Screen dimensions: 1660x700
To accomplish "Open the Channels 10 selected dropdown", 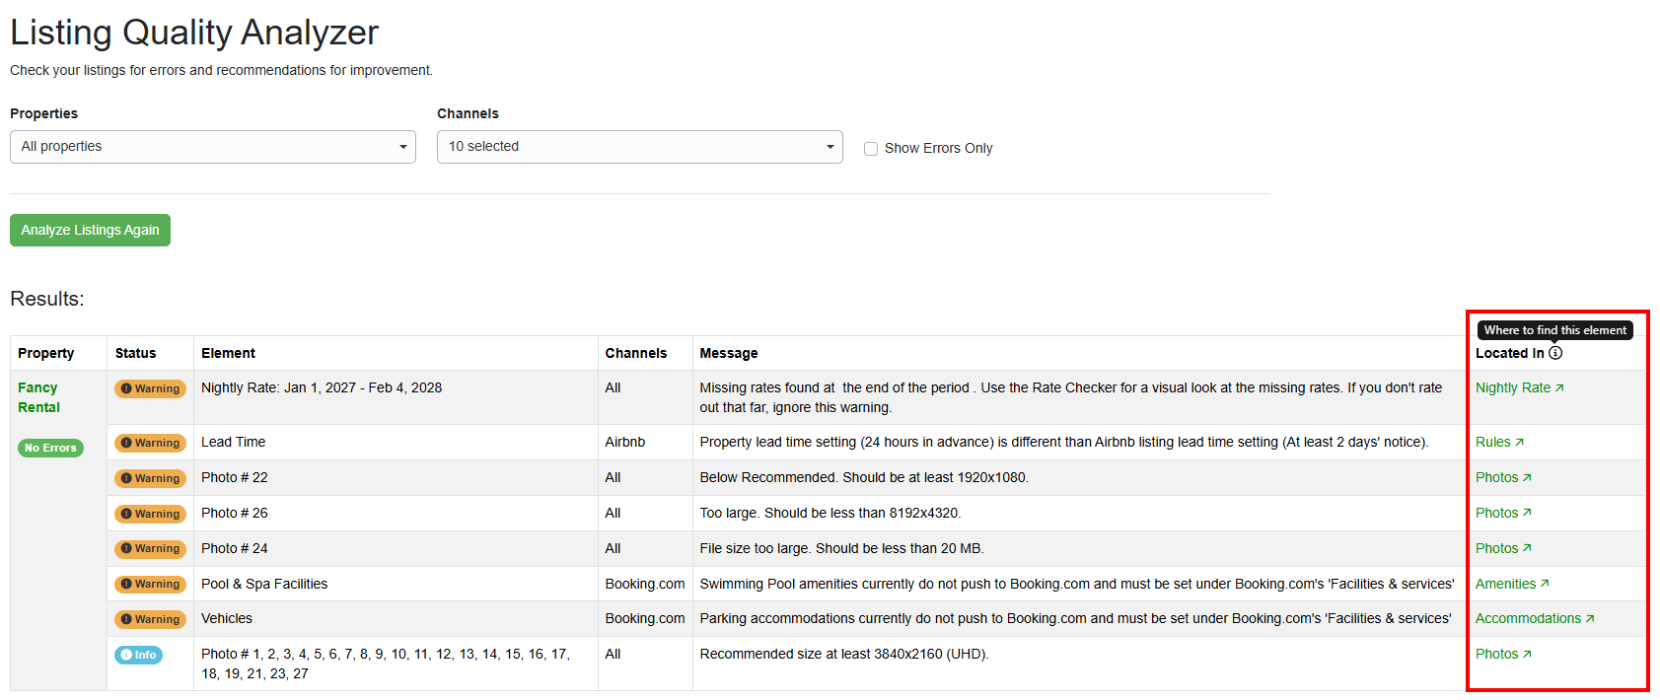I will pyautogui.click(x=640, y=147).
